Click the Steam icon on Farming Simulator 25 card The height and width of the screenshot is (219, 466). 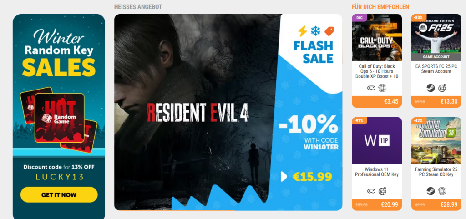(431, 191)
